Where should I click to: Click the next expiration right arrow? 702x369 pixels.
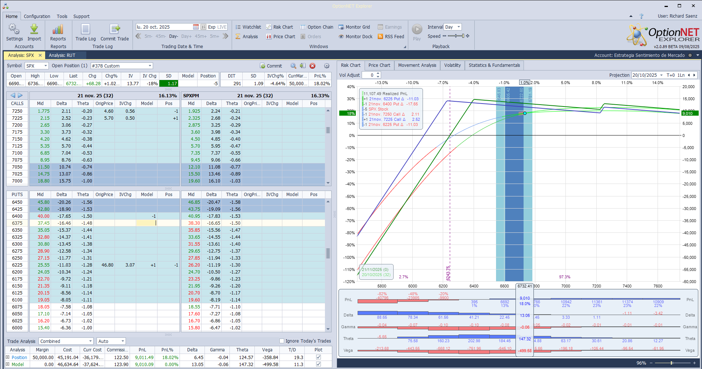(x=20, y=95)
